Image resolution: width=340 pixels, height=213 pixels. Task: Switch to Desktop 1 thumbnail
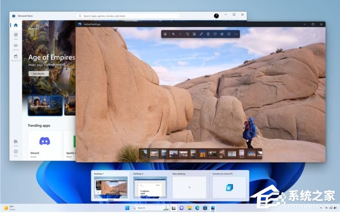point(111,187)
